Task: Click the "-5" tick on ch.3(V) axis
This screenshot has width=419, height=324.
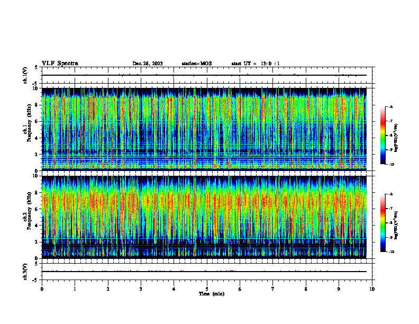Action: coord(35,280)
